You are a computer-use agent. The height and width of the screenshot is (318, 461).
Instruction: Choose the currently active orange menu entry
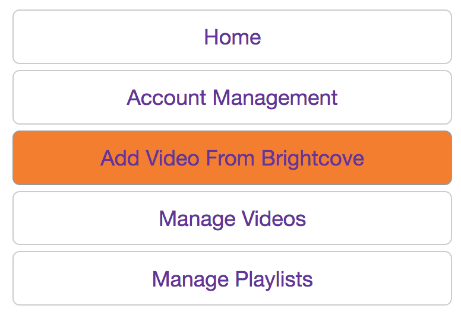click(x=232, y=158)
